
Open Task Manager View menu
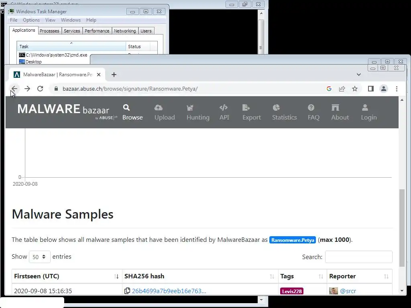click(50, 20)
